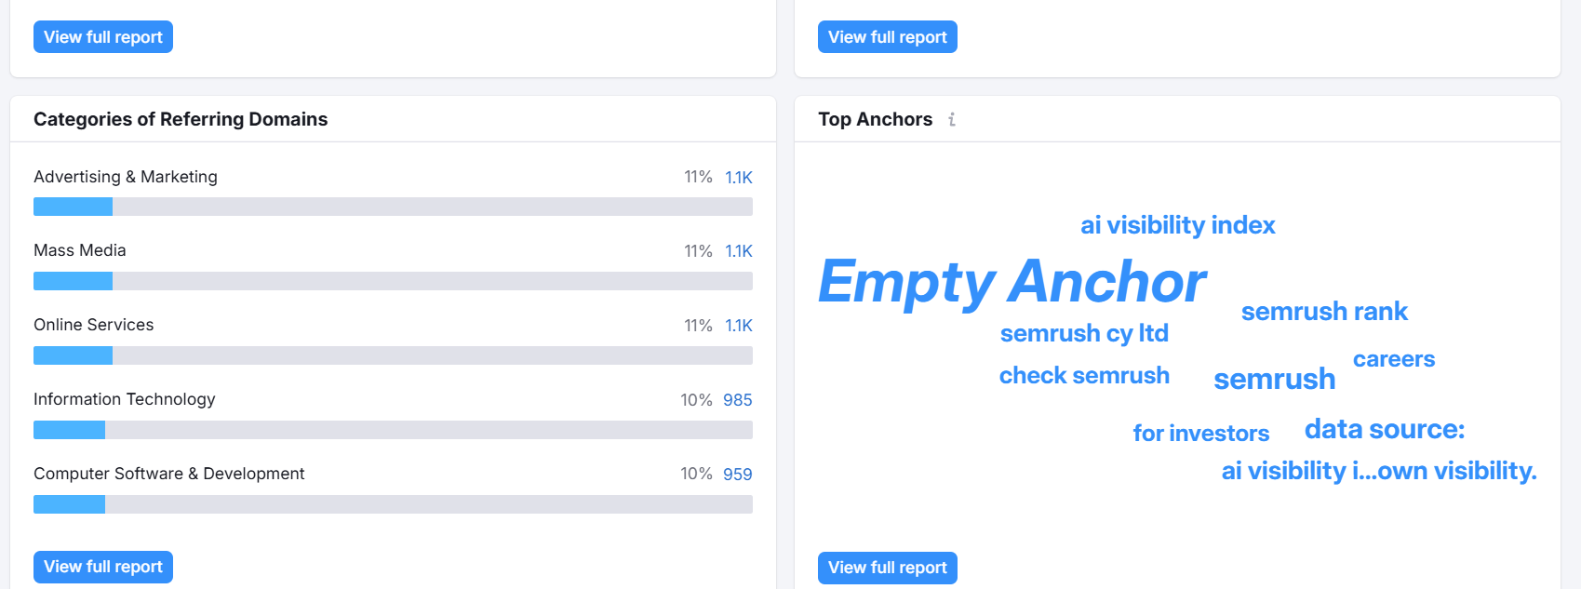The height and width of the screenshot is (589, 1581).
Task: Click the 985 count for Information Technology
Action: [737, 400]
